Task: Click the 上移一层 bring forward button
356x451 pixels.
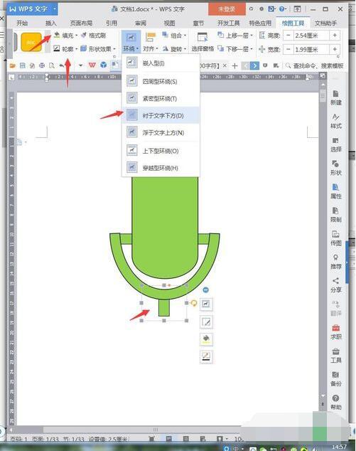Action: (x=235, y=36)
